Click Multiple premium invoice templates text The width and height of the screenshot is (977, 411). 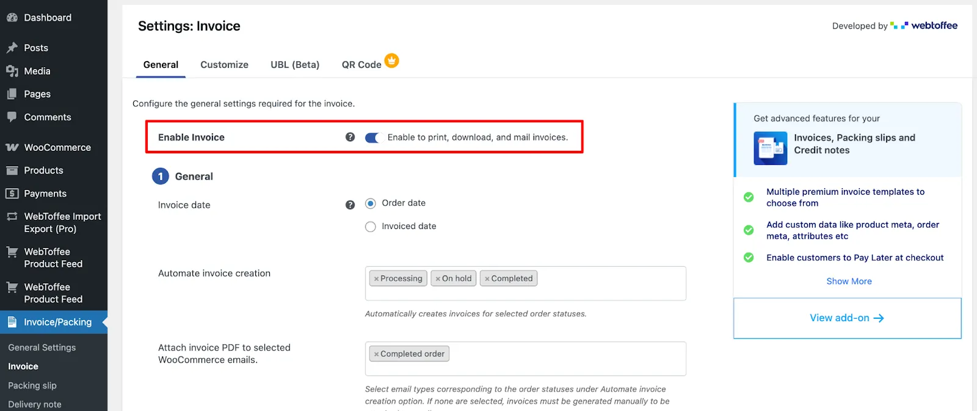coord(845,197)
